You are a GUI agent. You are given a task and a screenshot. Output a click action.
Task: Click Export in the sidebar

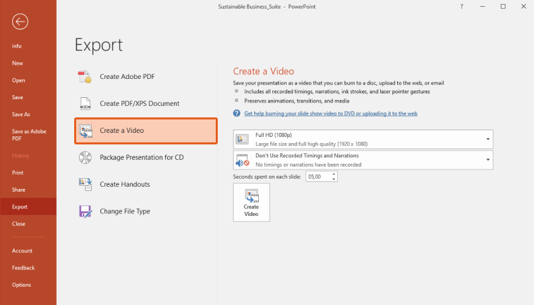[x=28, y=206]
